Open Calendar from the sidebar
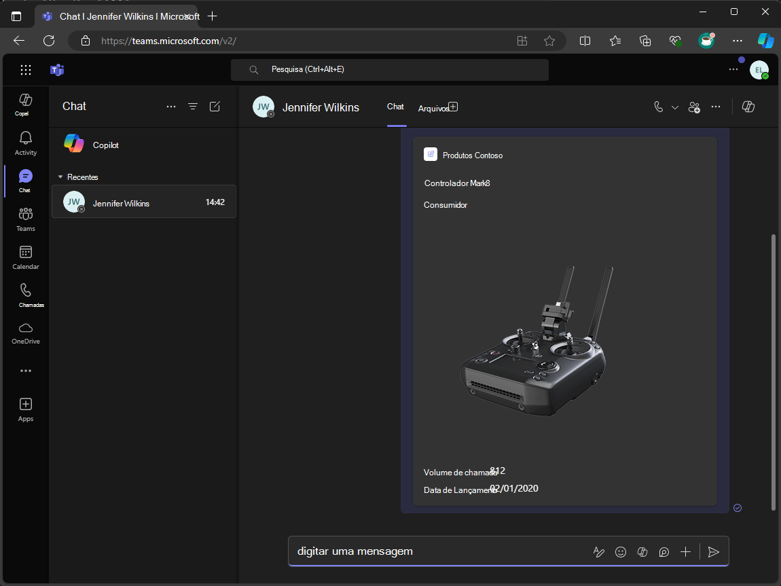781x586 pixels. point(25,257)
